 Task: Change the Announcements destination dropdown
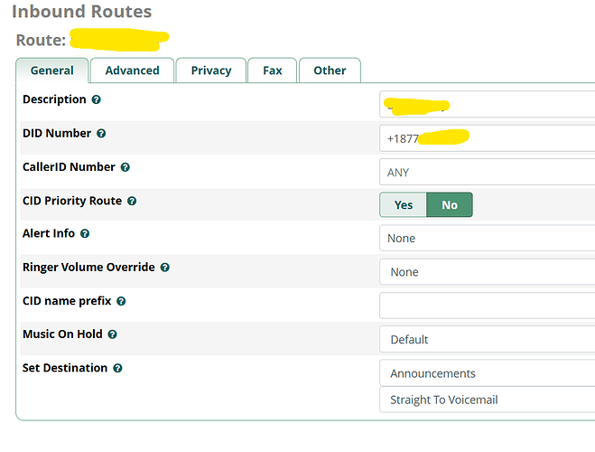(488, 373)
